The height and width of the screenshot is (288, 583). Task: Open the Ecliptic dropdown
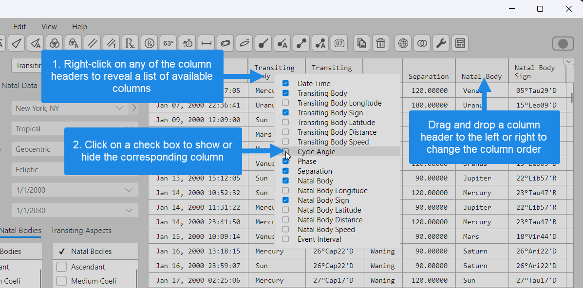point(75,169)
